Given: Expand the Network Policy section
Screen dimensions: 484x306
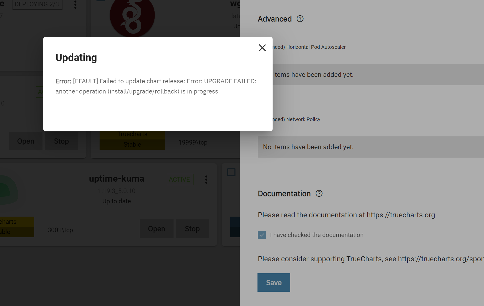Looking at the screenshot, I should (296, 119).
